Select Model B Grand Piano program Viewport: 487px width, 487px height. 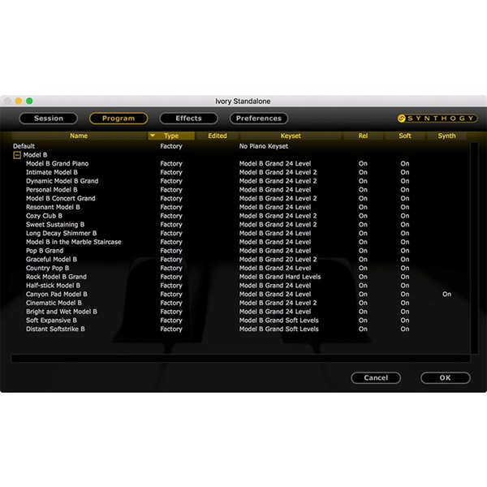(58, 163)
